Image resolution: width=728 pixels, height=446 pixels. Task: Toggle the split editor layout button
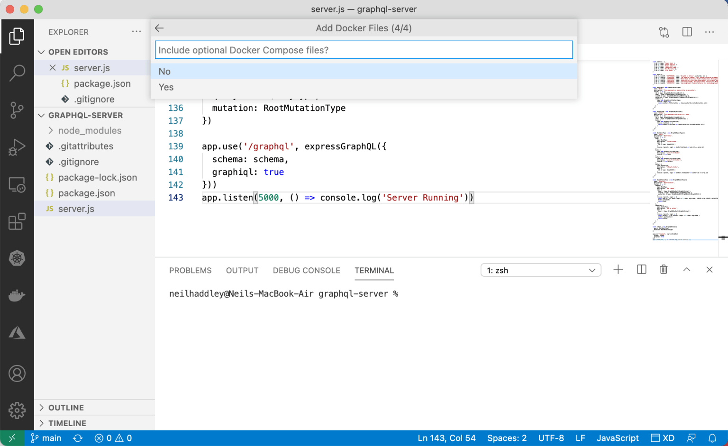(687, 32)
